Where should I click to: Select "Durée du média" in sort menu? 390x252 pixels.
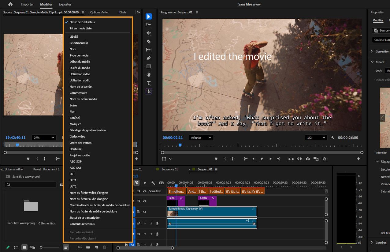(80, 68)
